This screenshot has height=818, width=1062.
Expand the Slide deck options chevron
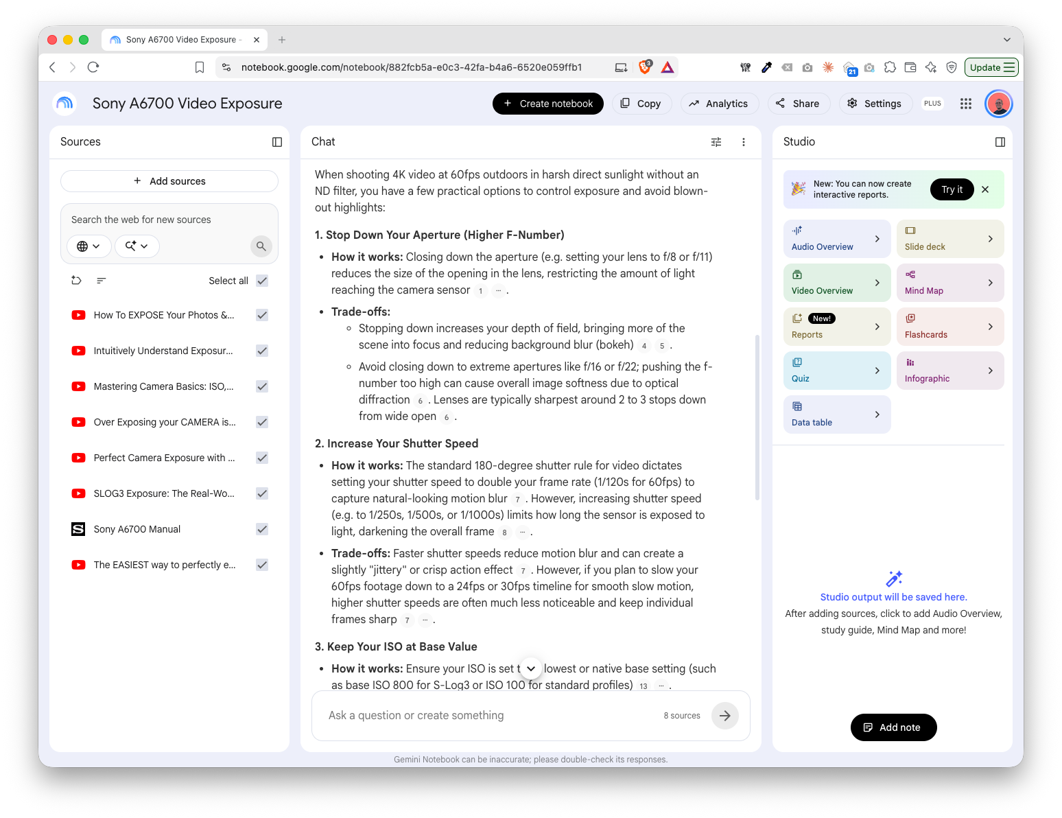(991, 239)
